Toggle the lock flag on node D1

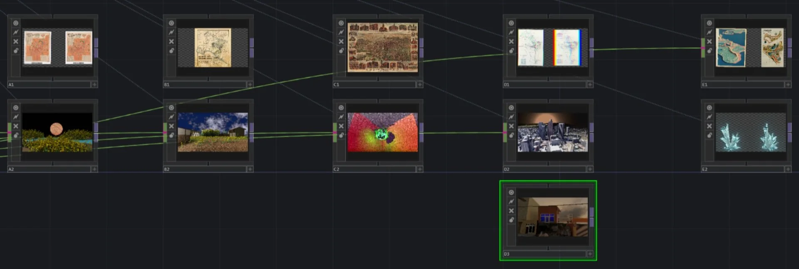(511, 51)
